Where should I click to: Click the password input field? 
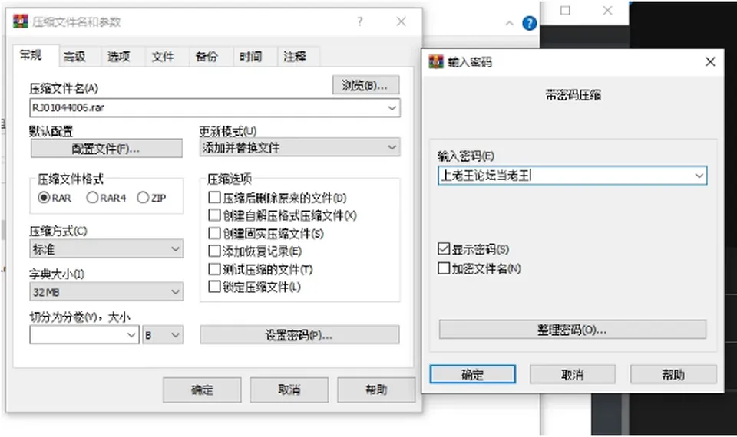tap(572, 176)
